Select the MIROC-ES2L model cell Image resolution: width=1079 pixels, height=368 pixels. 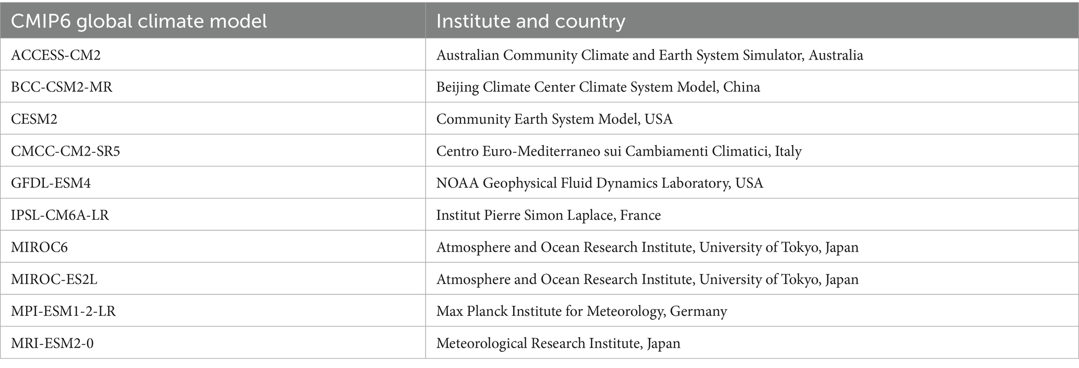[213, 279]
